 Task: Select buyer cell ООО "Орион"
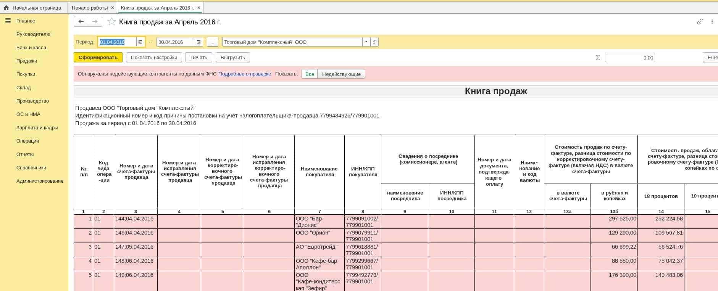tap(319, 236)
